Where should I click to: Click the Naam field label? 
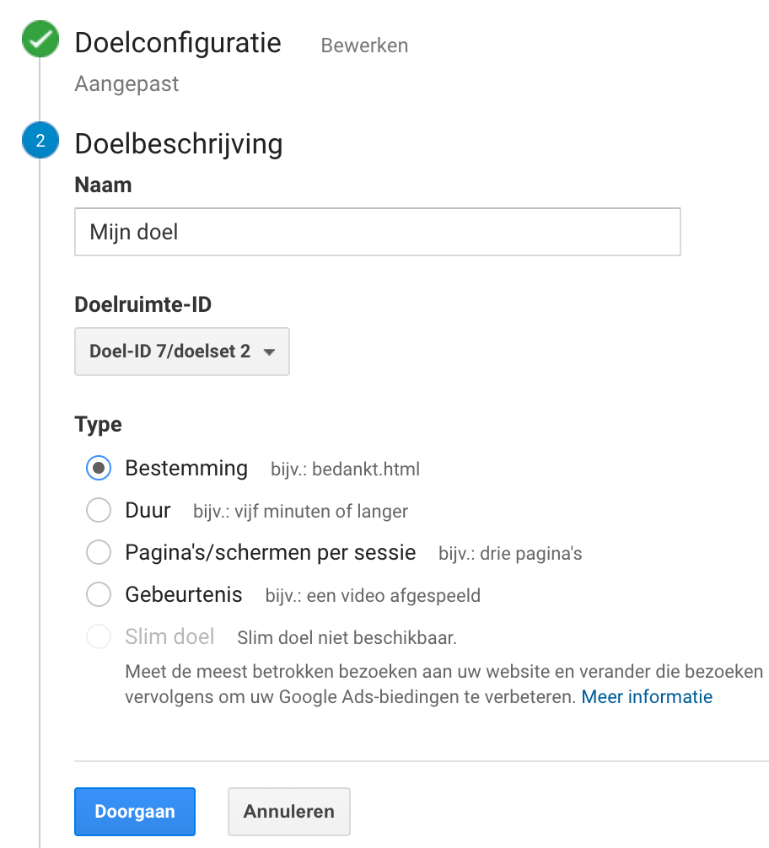click(103, 185)
